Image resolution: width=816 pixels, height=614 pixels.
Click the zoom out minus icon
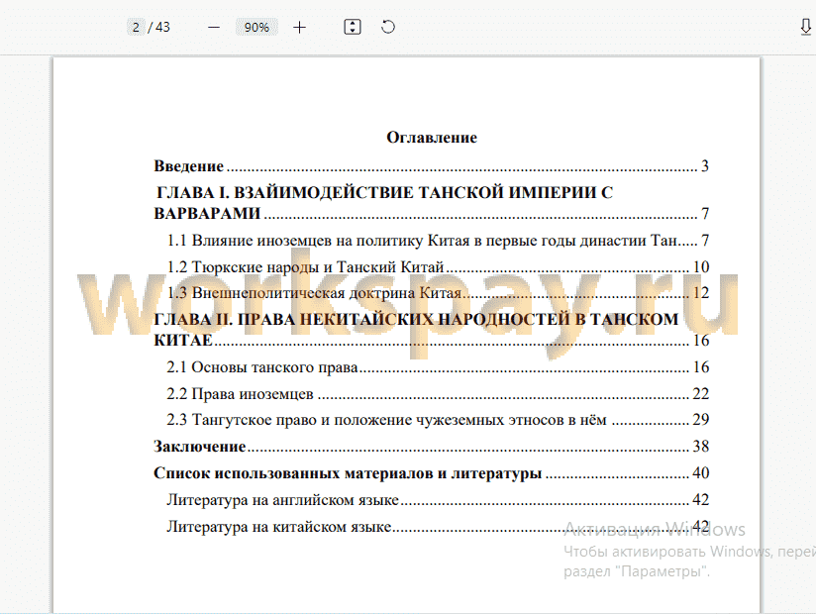click(214, 27)
